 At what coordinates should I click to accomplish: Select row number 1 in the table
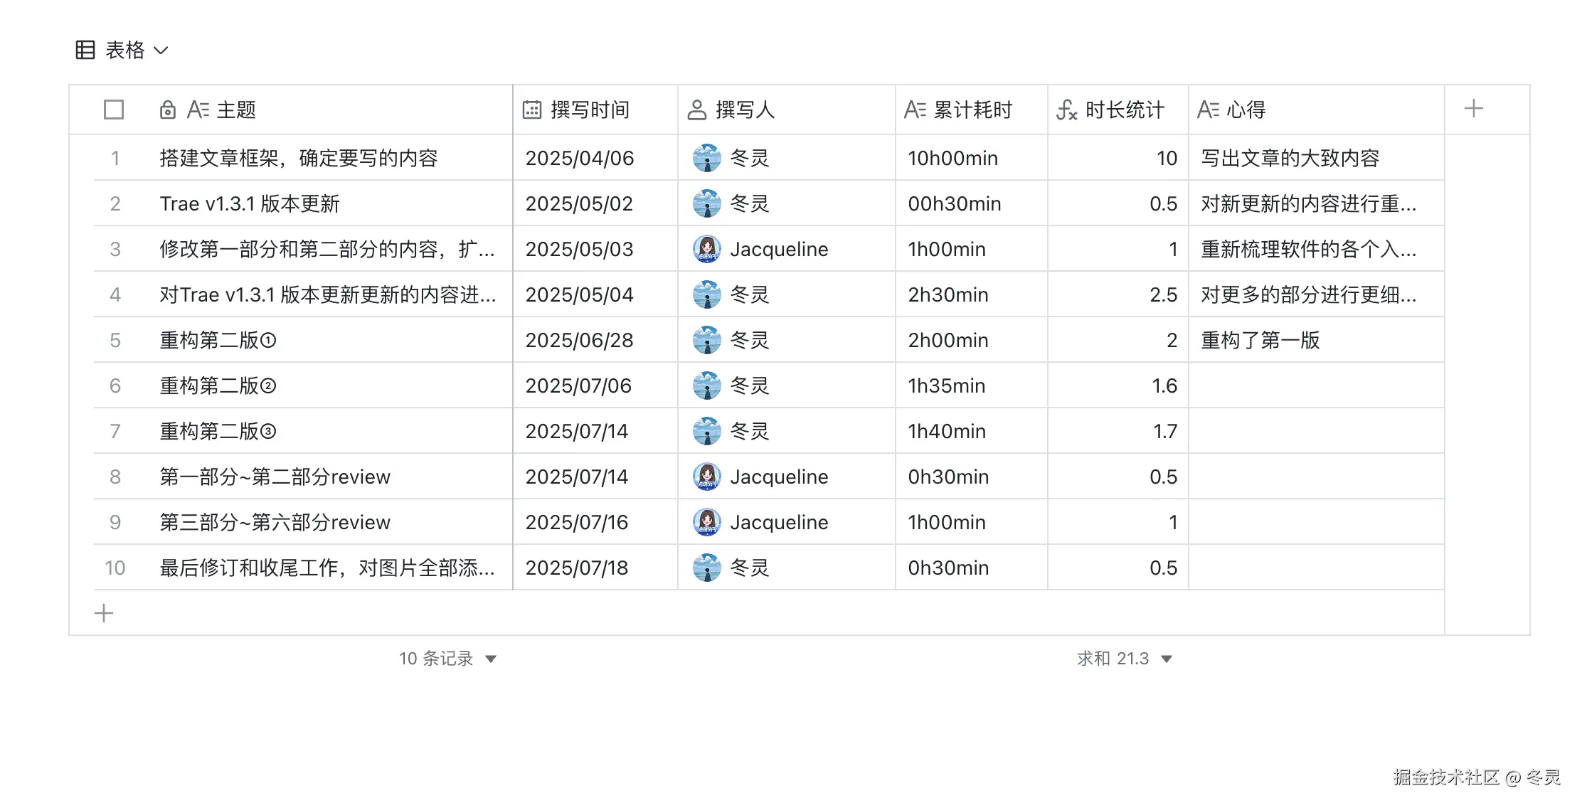[x=115, y=158]
